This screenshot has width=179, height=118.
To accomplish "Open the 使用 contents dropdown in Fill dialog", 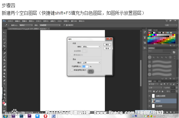I will 91,47.
